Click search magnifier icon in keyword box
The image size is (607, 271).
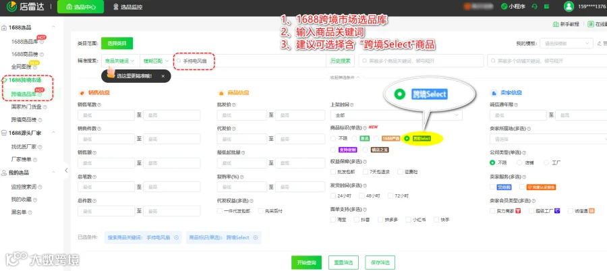(x=179, y=61)
